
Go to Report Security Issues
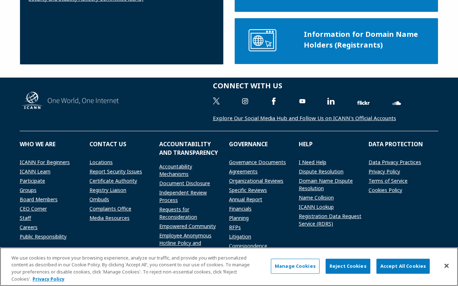[x=116, y=172]
